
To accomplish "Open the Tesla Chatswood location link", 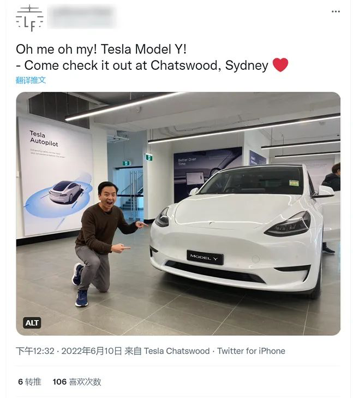I will 176,351.
